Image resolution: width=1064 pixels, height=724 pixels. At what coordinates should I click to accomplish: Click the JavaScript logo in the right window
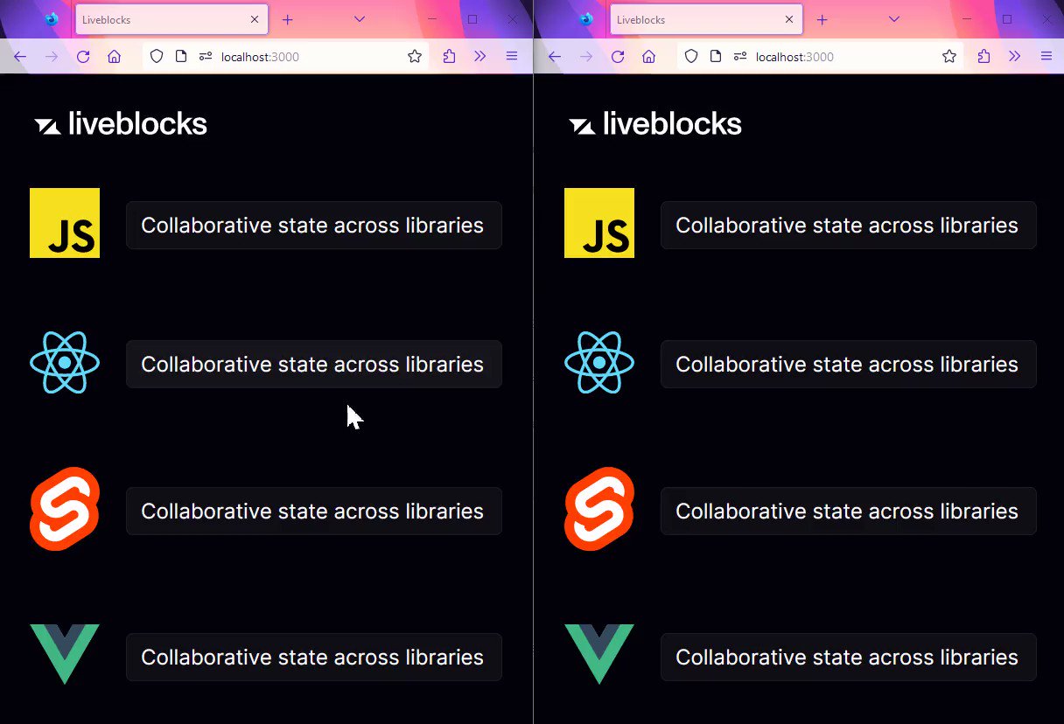pyautogui.click(x=599, y=223)
